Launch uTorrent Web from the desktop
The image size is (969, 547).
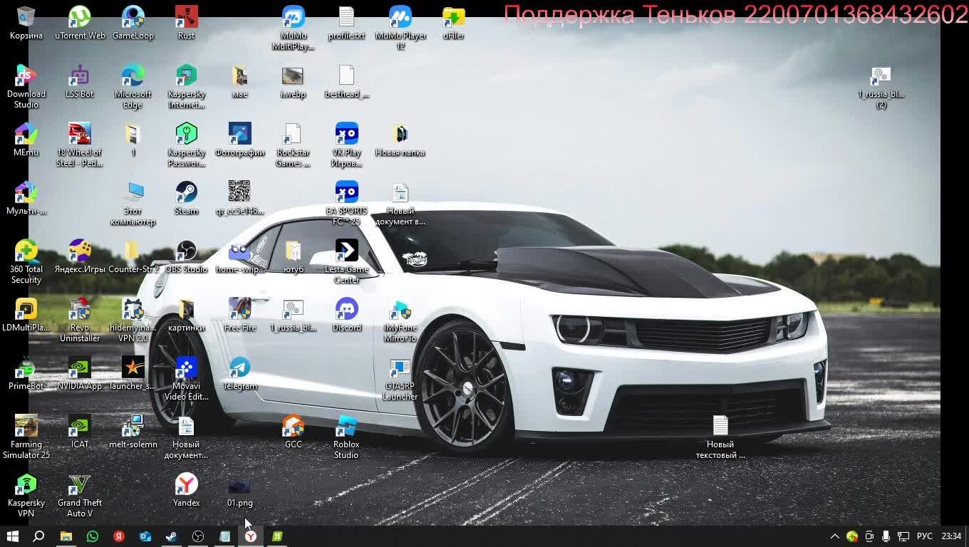(80, 23)
